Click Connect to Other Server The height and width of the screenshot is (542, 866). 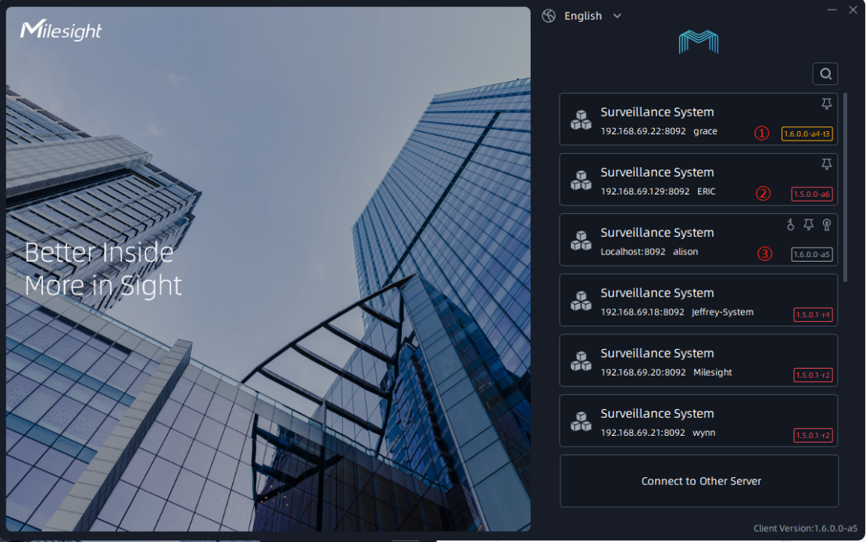coord(700,481)
